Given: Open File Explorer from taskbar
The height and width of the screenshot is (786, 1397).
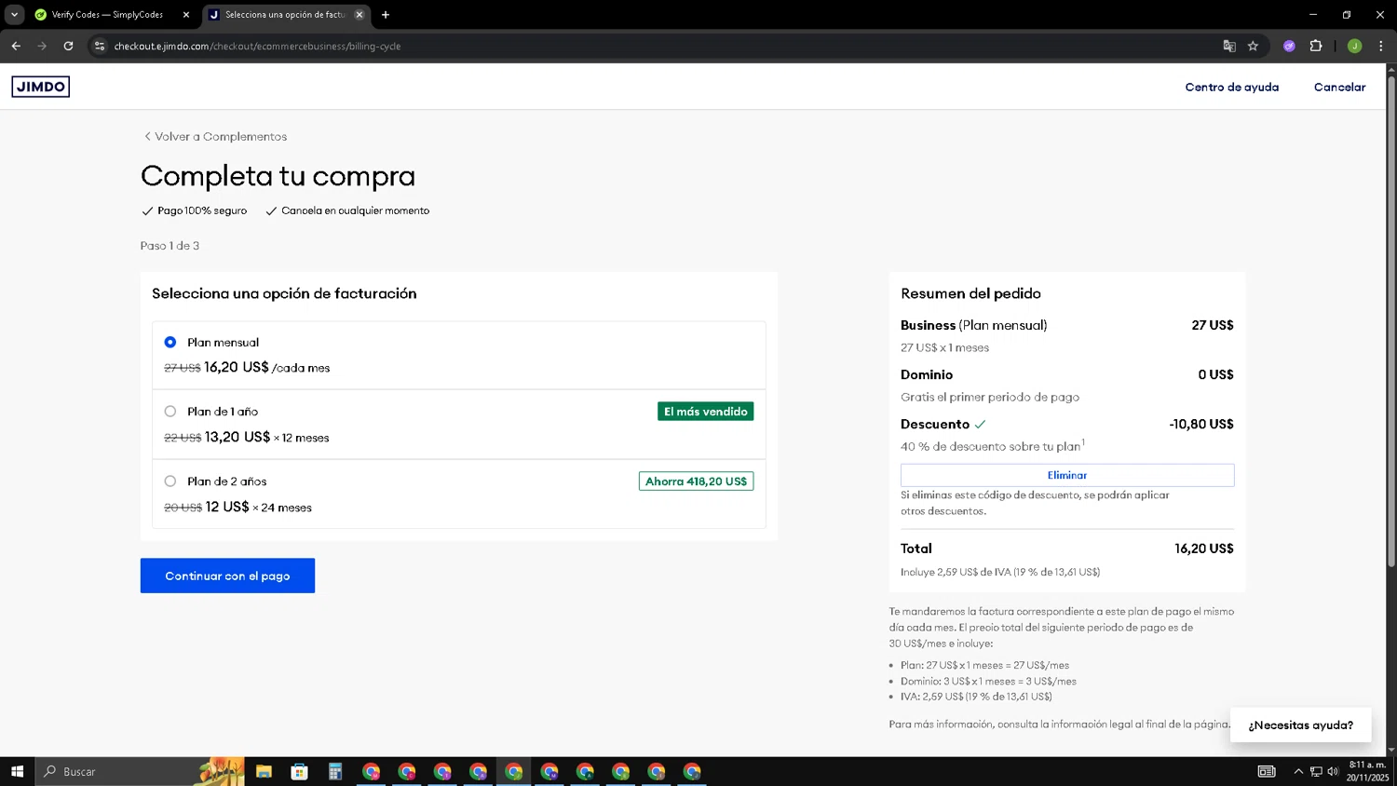Looking at the screenshot, I should tap(264, 771).
